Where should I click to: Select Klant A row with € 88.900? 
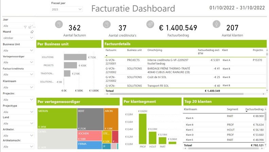coord(224,118)
